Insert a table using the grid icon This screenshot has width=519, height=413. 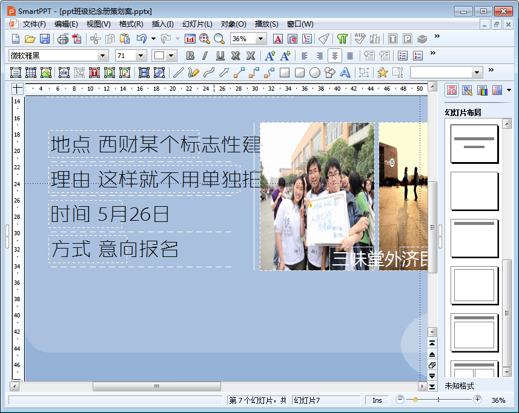(31, 73)
